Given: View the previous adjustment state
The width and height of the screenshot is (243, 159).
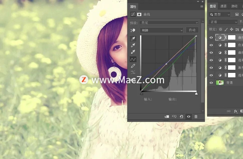Looking at the screenshot, I should [174, 117].
